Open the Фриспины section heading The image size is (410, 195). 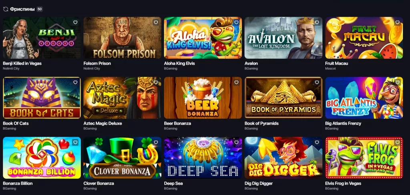(x=22, y=9)
